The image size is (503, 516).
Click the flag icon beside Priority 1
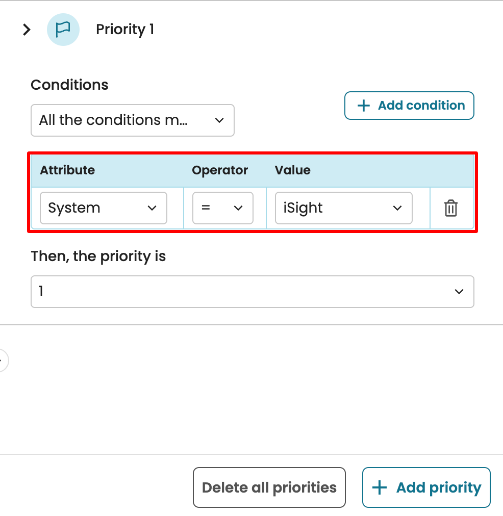point(63,30)
